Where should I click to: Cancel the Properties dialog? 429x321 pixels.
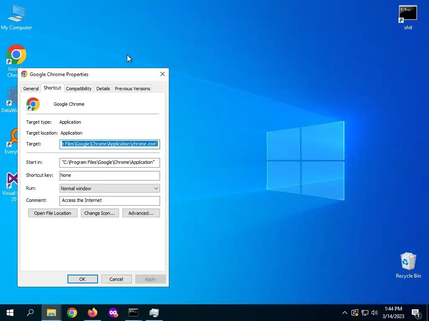pos(116,279)
